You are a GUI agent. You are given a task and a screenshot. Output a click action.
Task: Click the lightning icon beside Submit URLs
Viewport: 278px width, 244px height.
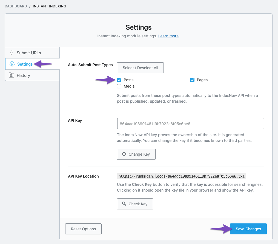[x=11, y=53]
